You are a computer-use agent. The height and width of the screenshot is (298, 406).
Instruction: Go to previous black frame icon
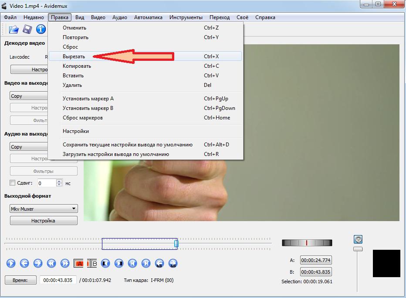(x=105, y=263)
